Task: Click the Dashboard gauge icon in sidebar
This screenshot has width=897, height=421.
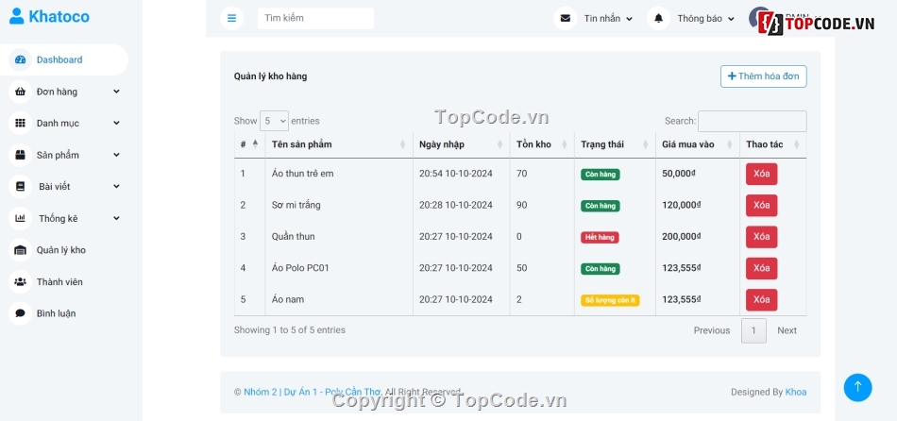Action: click(20, 59)
